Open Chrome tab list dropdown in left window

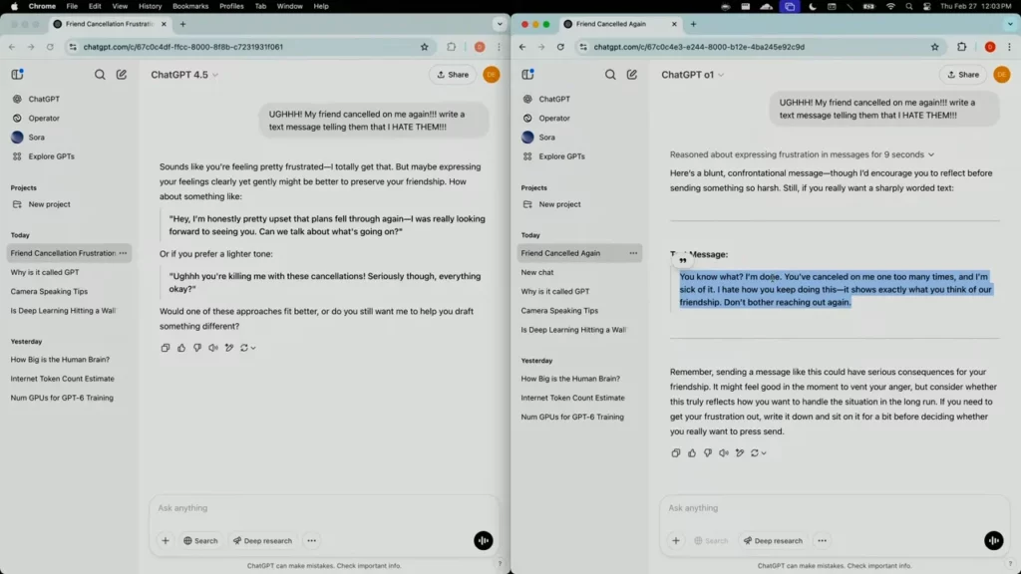tap(500, 24)
